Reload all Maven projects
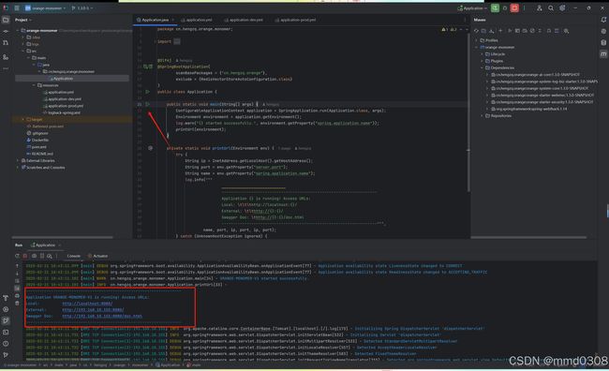Image resolution: width=609 pixels, height=371 pixels. point(477,31)
